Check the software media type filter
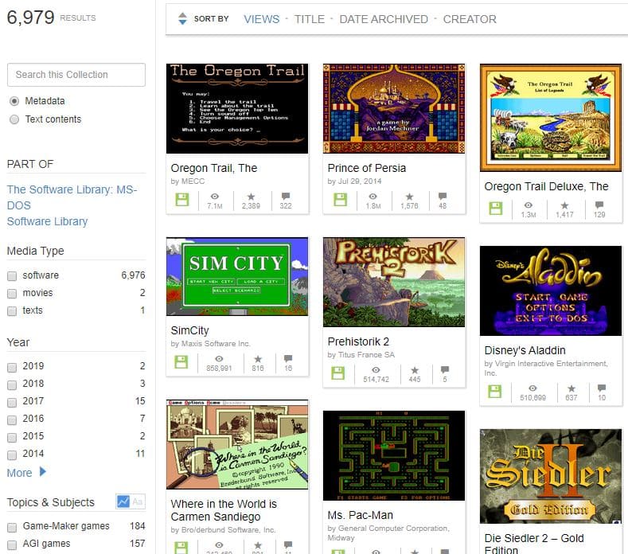Image resolution: width=628 pixels, height=554 pixels. tap(12, 276)
